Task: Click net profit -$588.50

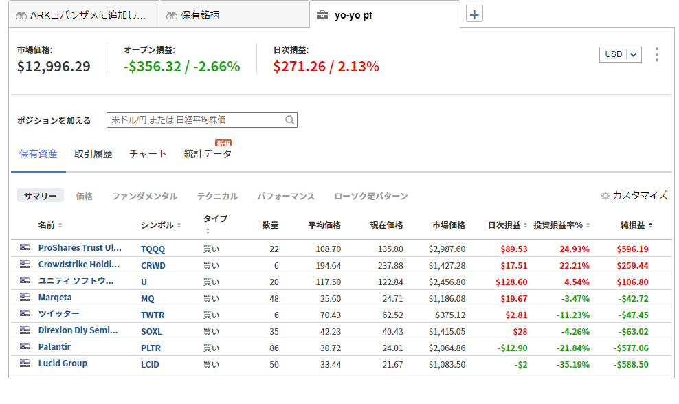Action: tap(631, 364)
